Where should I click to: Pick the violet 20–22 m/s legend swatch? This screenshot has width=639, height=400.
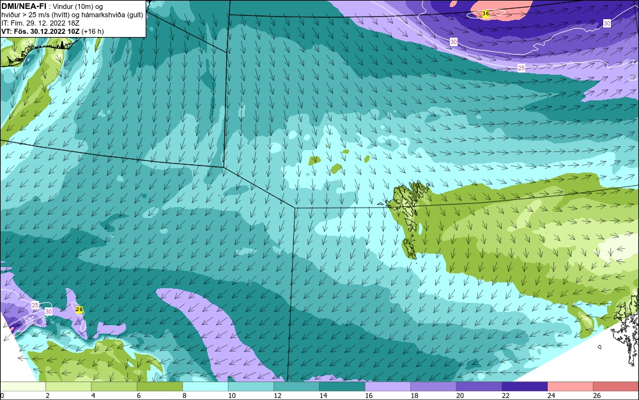click(x=479, y=387)
